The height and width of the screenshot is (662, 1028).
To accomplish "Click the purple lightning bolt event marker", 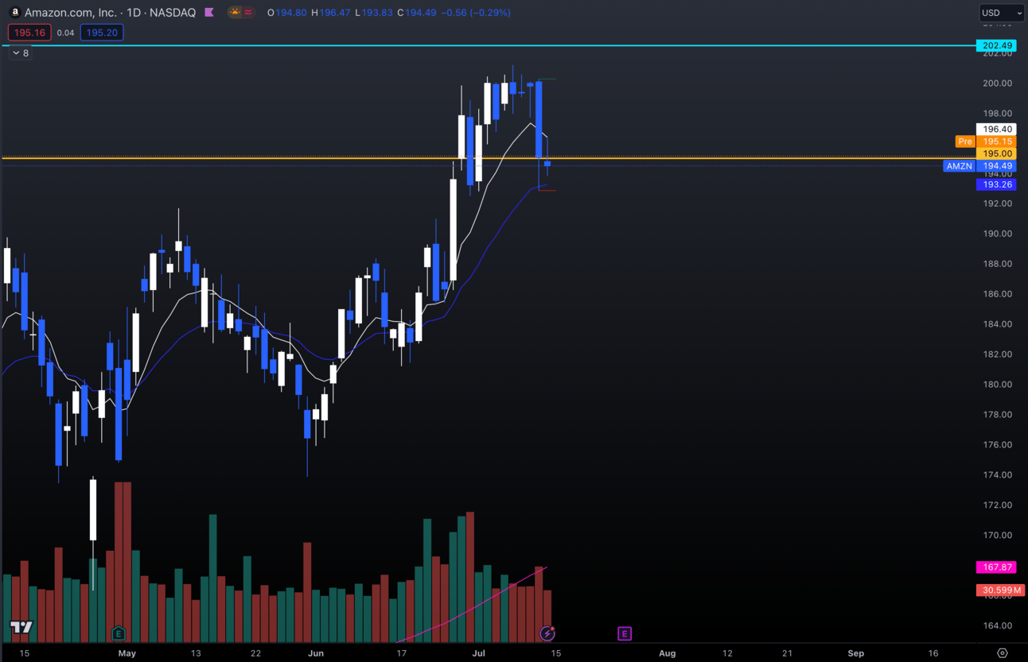I will (x=547, y=633).
